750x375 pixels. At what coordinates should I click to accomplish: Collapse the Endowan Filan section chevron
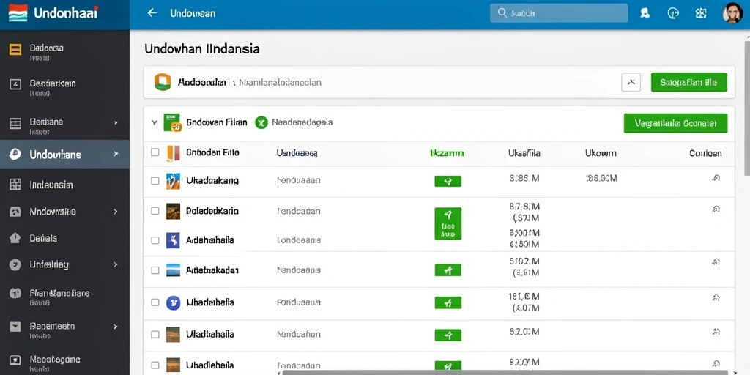154,122
